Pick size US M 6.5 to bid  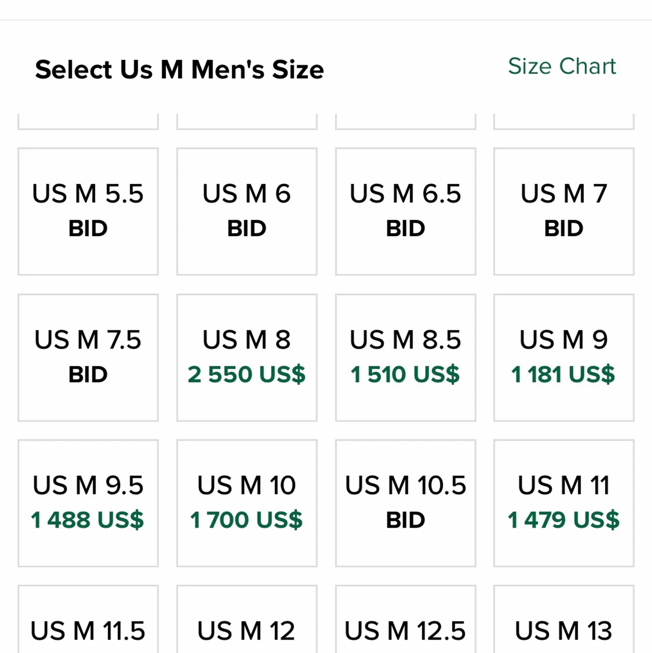(x=406, y=211)
